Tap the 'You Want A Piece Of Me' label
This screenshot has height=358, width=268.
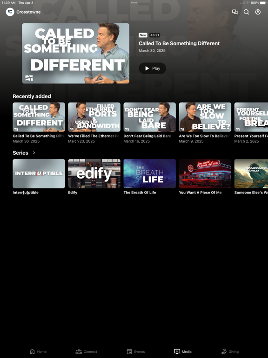click(x=200, y=193)
